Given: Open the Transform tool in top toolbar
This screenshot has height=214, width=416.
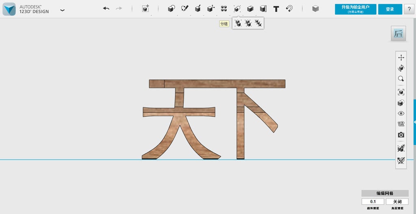Looking at the screenshot, I should pos(145,9).
